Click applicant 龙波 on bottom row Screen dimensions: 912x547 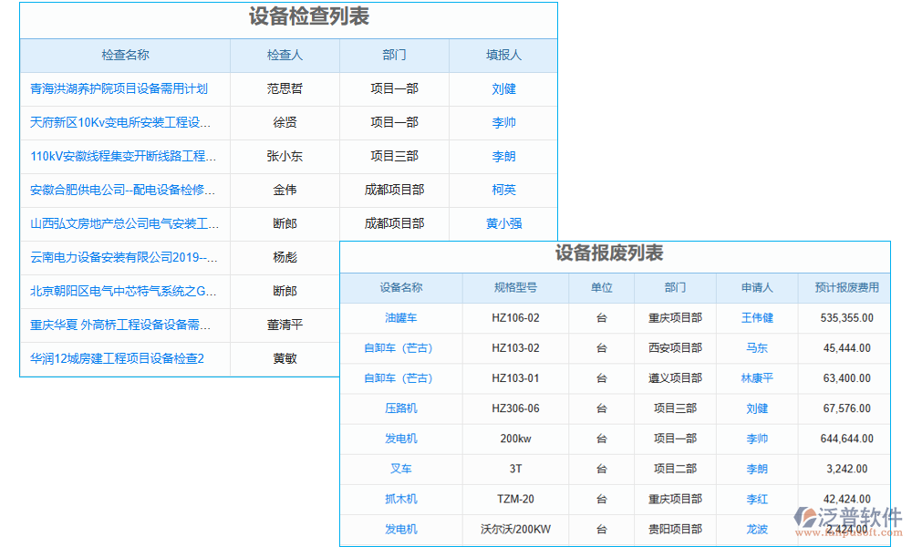pyautogui.click(x=755, y=530)
